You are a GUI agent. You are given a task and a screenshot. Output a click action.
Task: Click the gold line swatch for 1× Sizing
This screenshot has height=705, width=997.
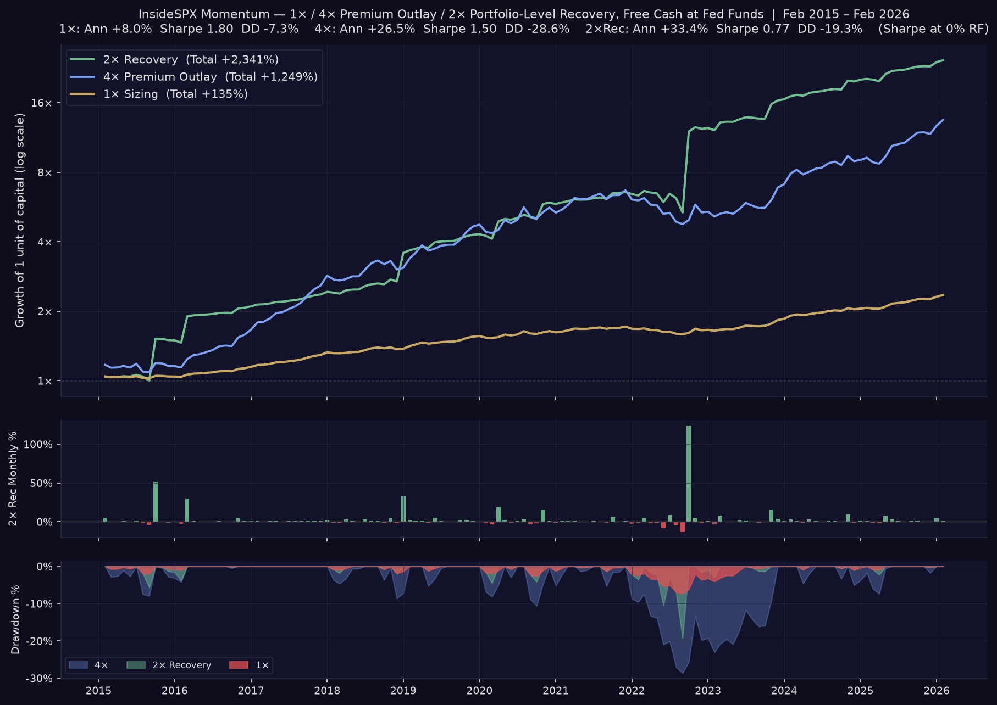[x=82, y=94]
